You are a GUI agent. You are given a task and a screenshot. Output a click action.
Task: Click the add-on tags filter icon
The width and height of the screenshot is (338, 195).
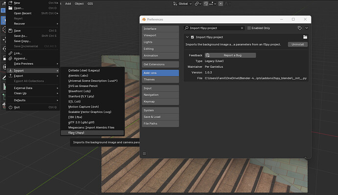click(300, 28)
